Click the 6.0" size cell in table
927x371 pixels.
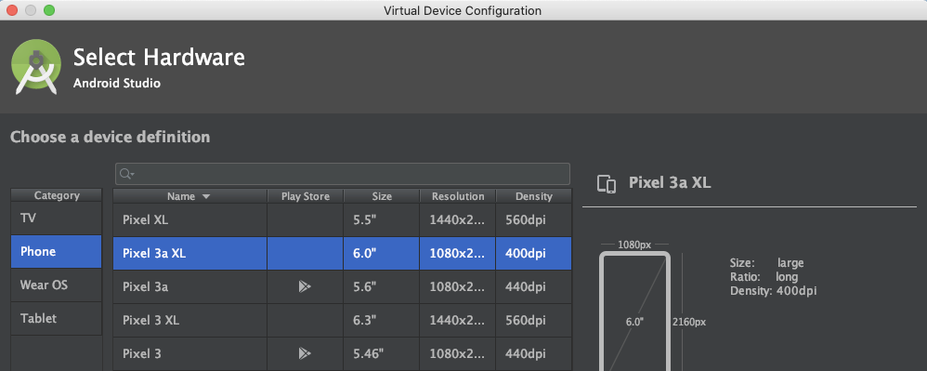[x=382, y=253]
